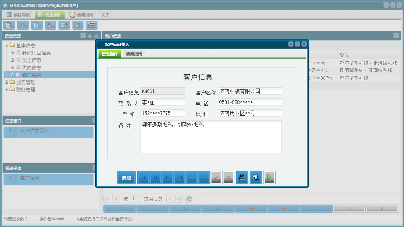404x227 pixels.
Task: Expand the 员工信息 tree node
Action: tap(12, 60)
